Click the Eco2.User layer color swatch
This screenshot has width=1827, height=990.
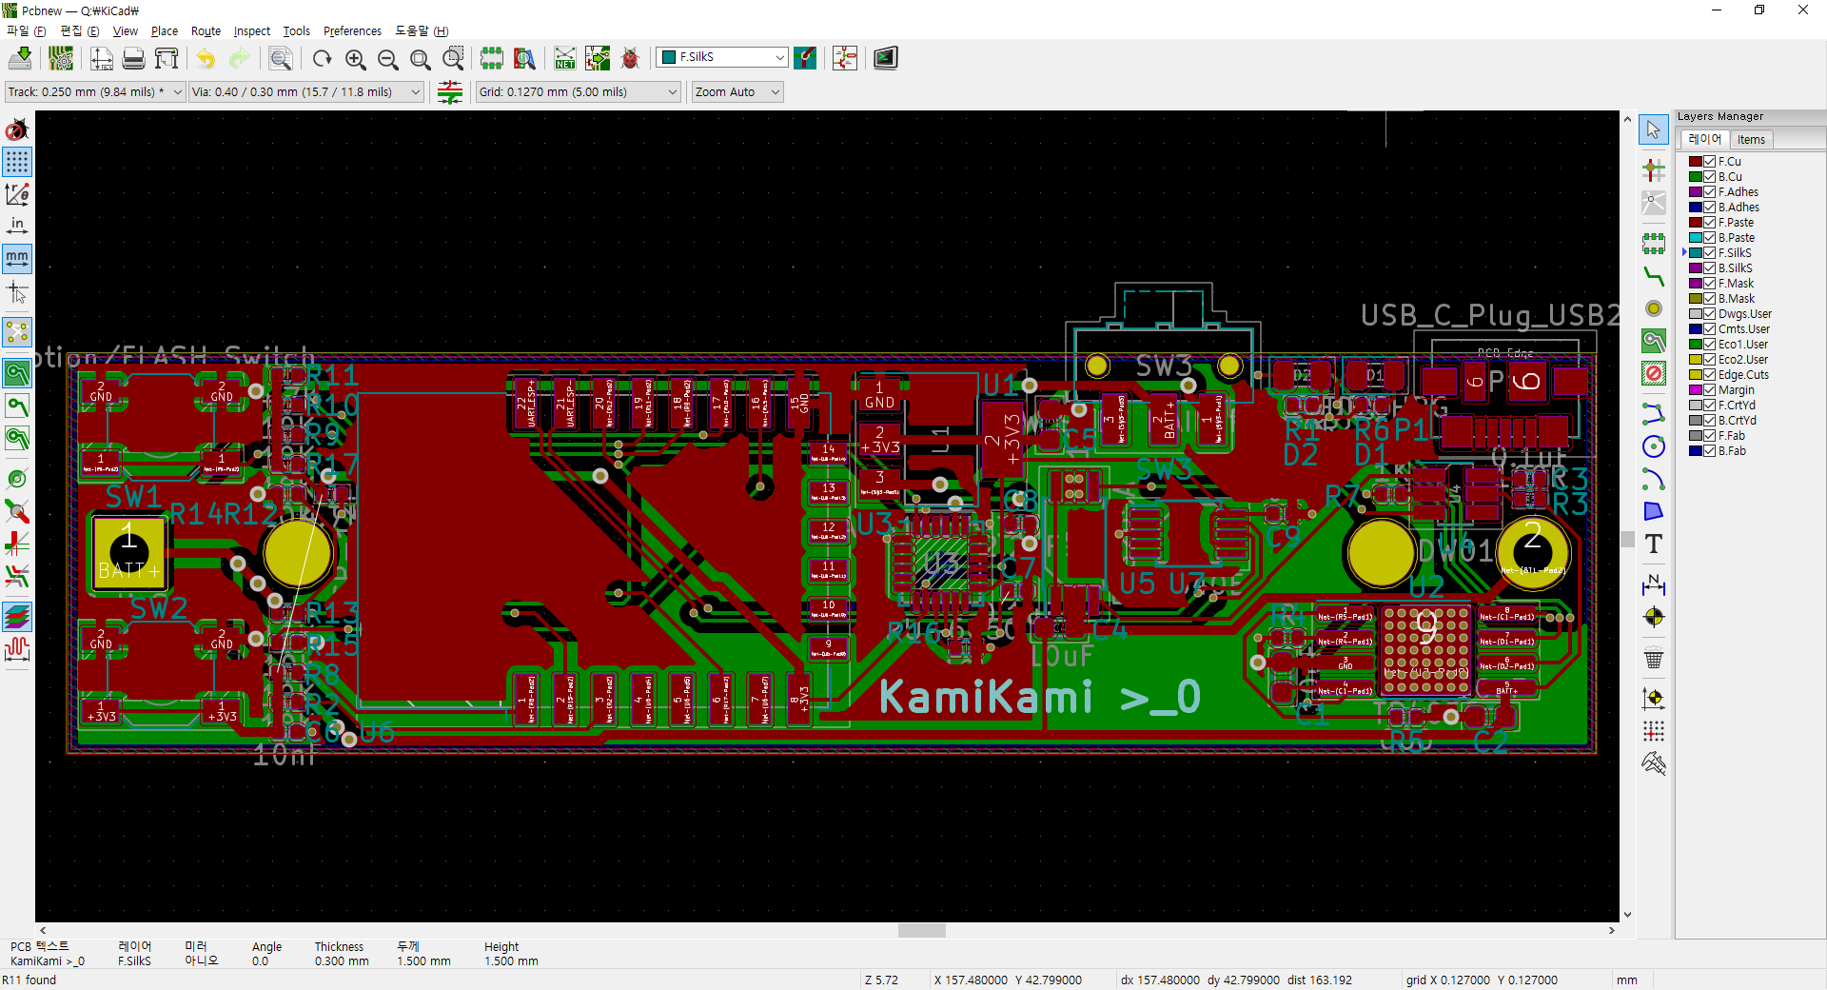pyautogui.click(x=1696, y=360)
